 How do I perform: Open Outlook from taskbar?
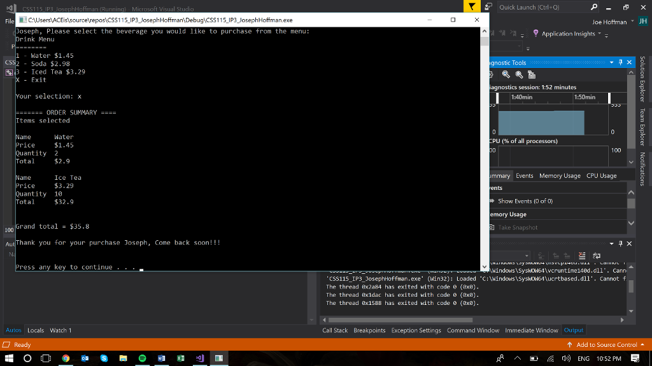pyautogui.click(x=85, y=358)
